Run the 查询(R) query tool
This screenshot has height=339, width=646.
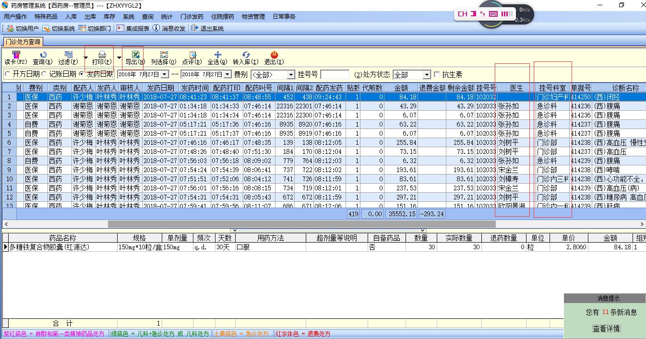pyautogui.click(x=43, y=58)
